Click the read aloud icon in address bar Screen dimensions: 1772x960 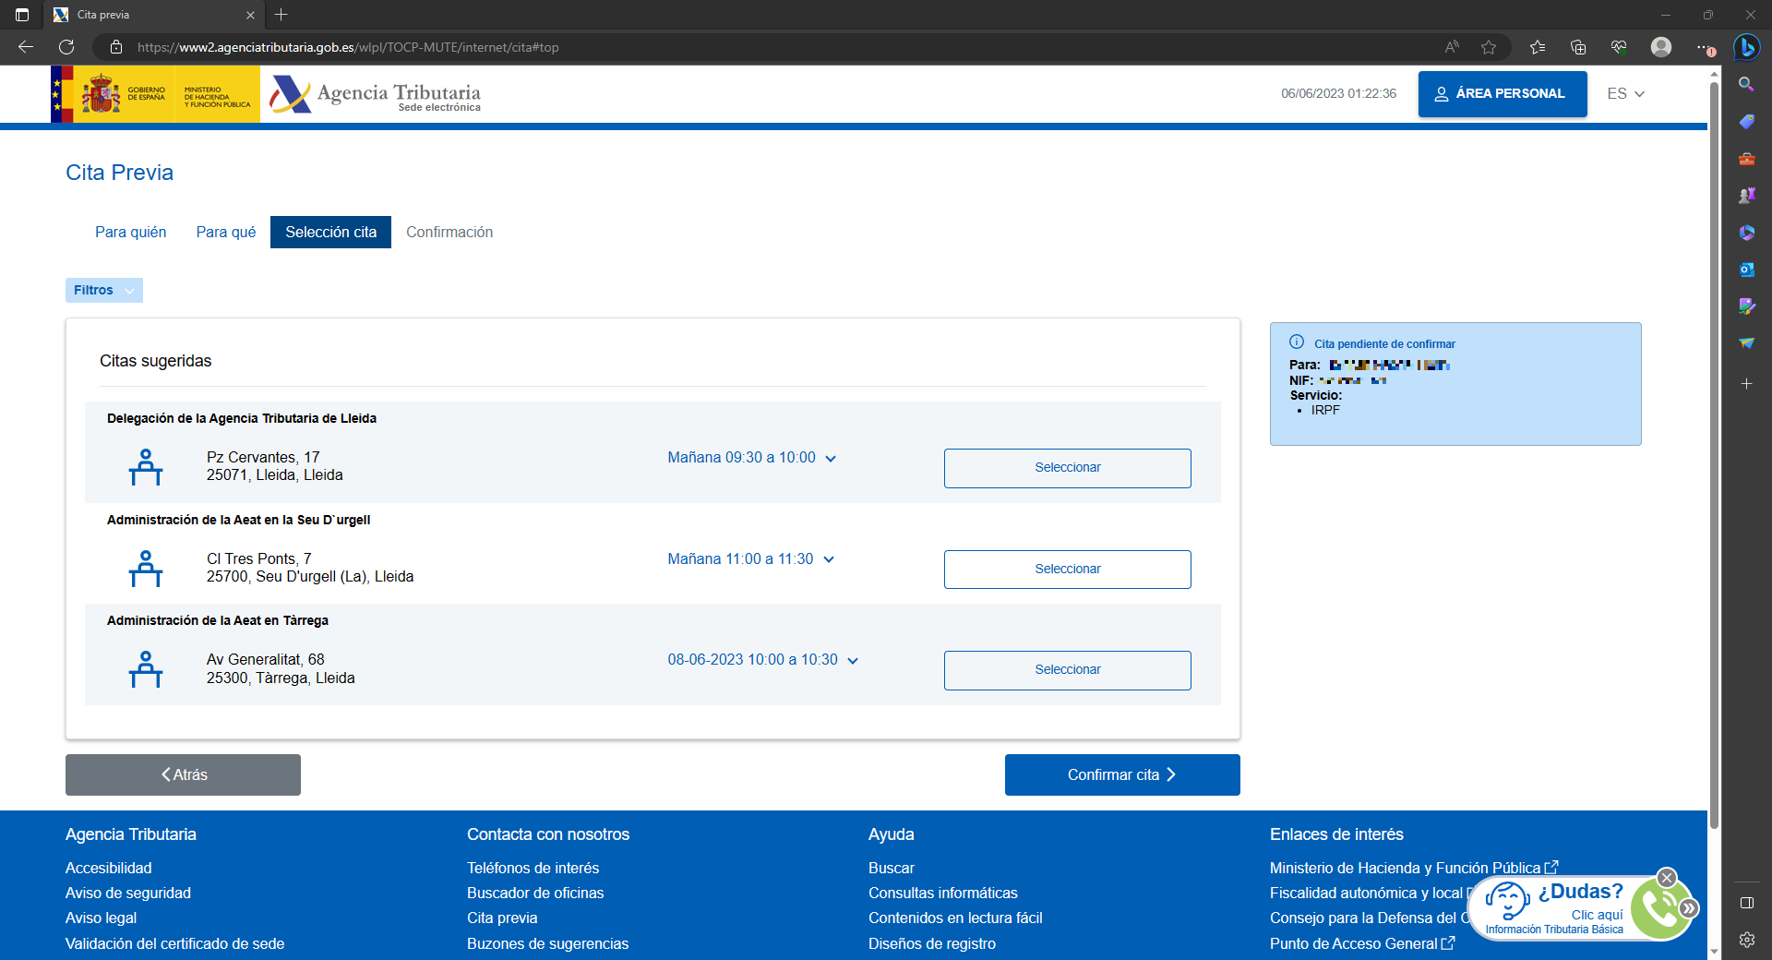pyautogui.click(x=1452, y=47)
